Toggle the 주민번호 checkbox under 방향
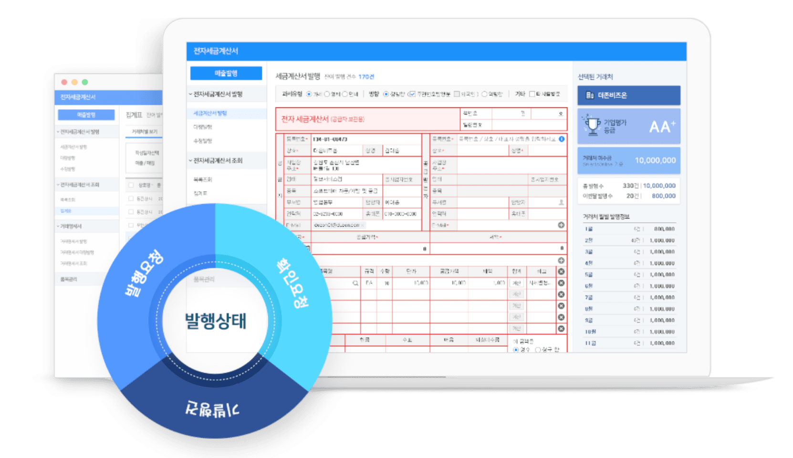The width and height of the screenshot is (793, 458). pos(413,94)
